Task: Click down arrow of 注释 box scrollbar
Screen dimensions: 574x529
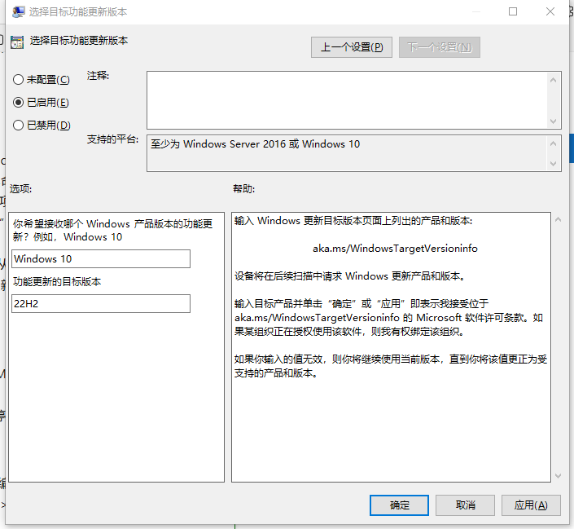Action: pyautogui.click(x=553, y=121)
